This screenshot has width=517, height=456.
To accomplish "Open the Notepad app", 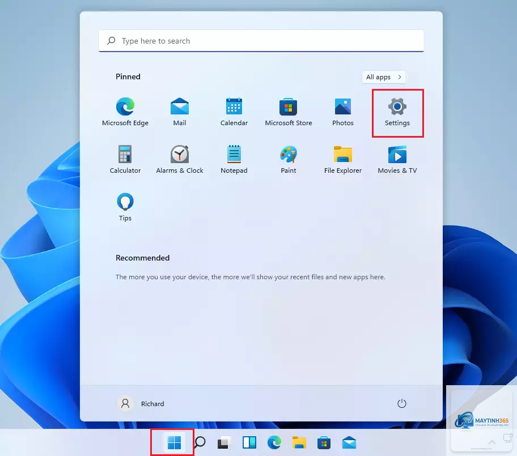I will (234, 160).
